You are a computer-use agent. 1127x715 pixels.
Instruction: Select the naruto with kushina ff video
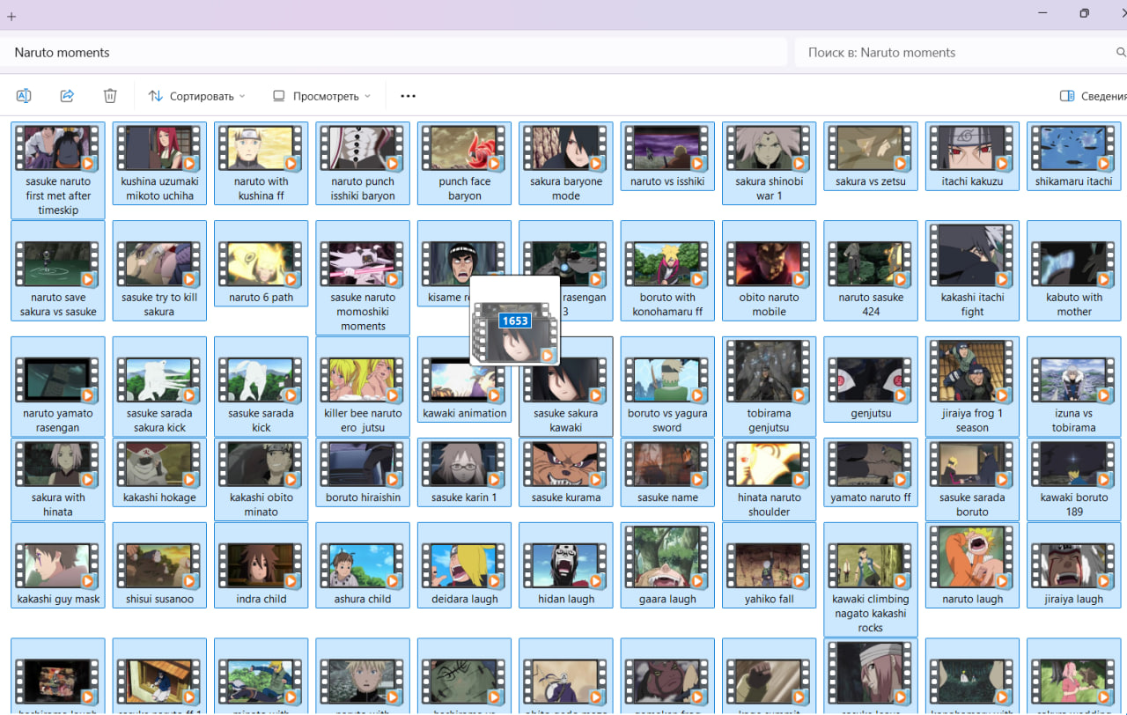(261, 164)
